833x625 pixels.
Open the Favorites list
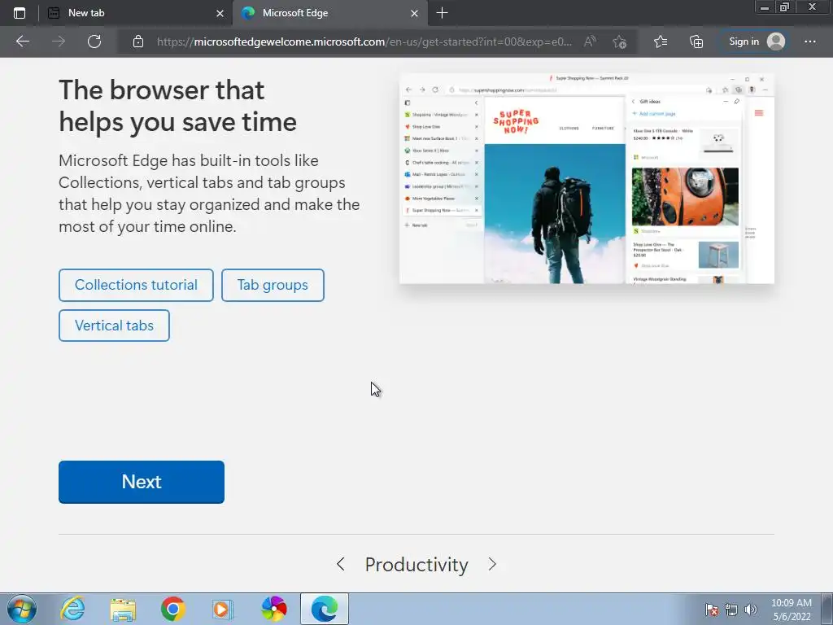tap(661, 42)
